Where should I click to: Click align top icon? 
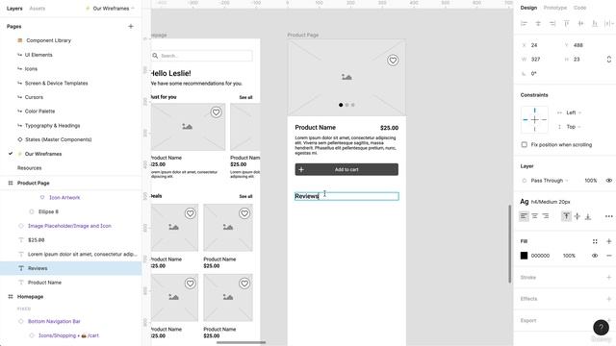[567, 23]
